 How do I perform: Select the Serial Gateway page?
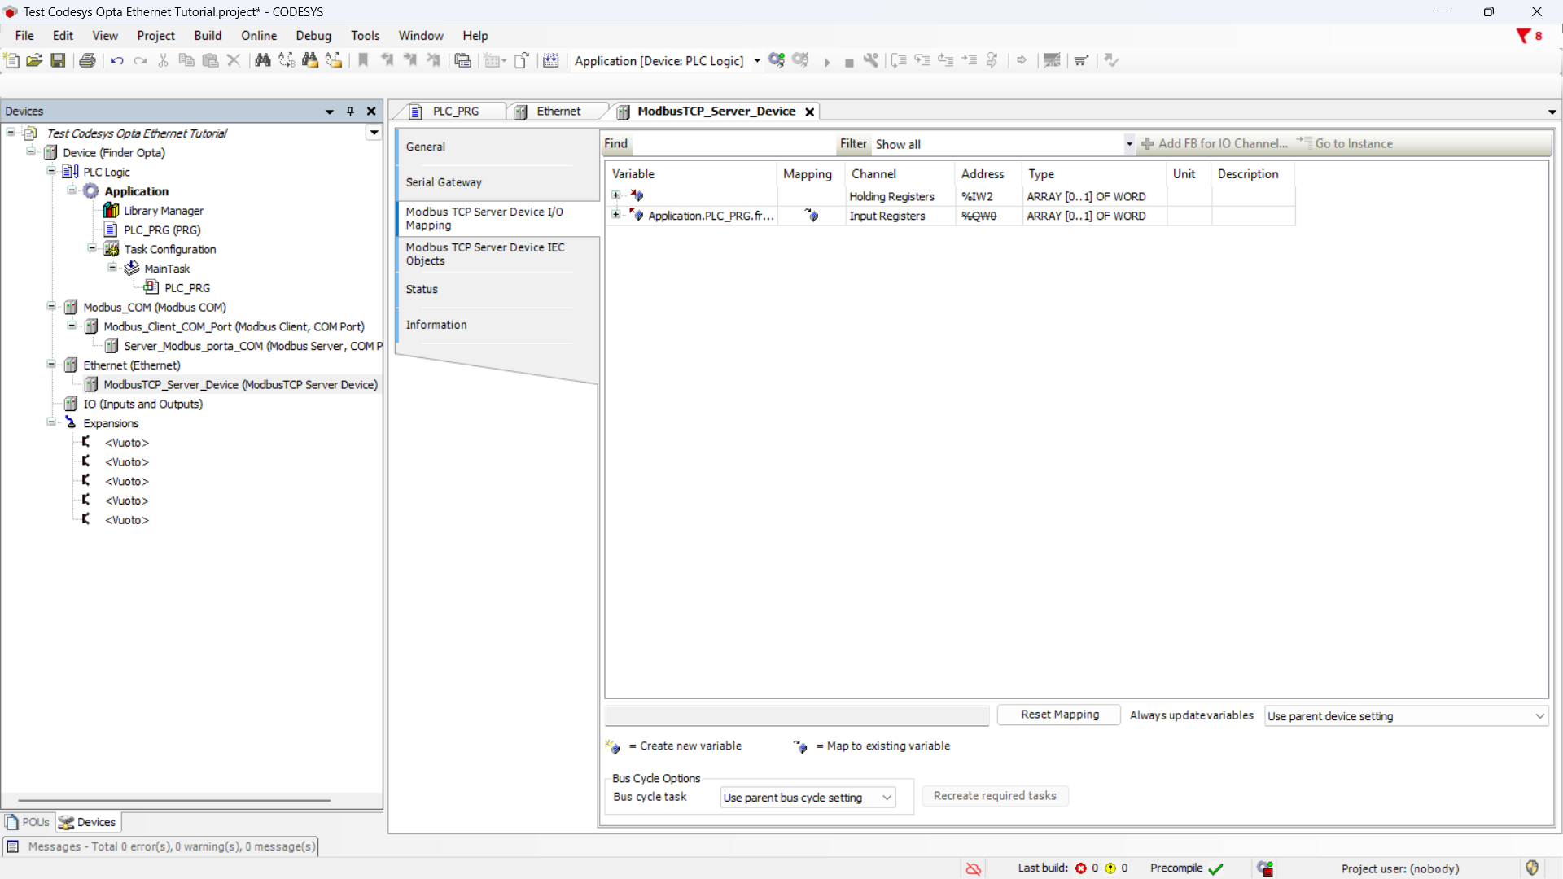point(444,182)
